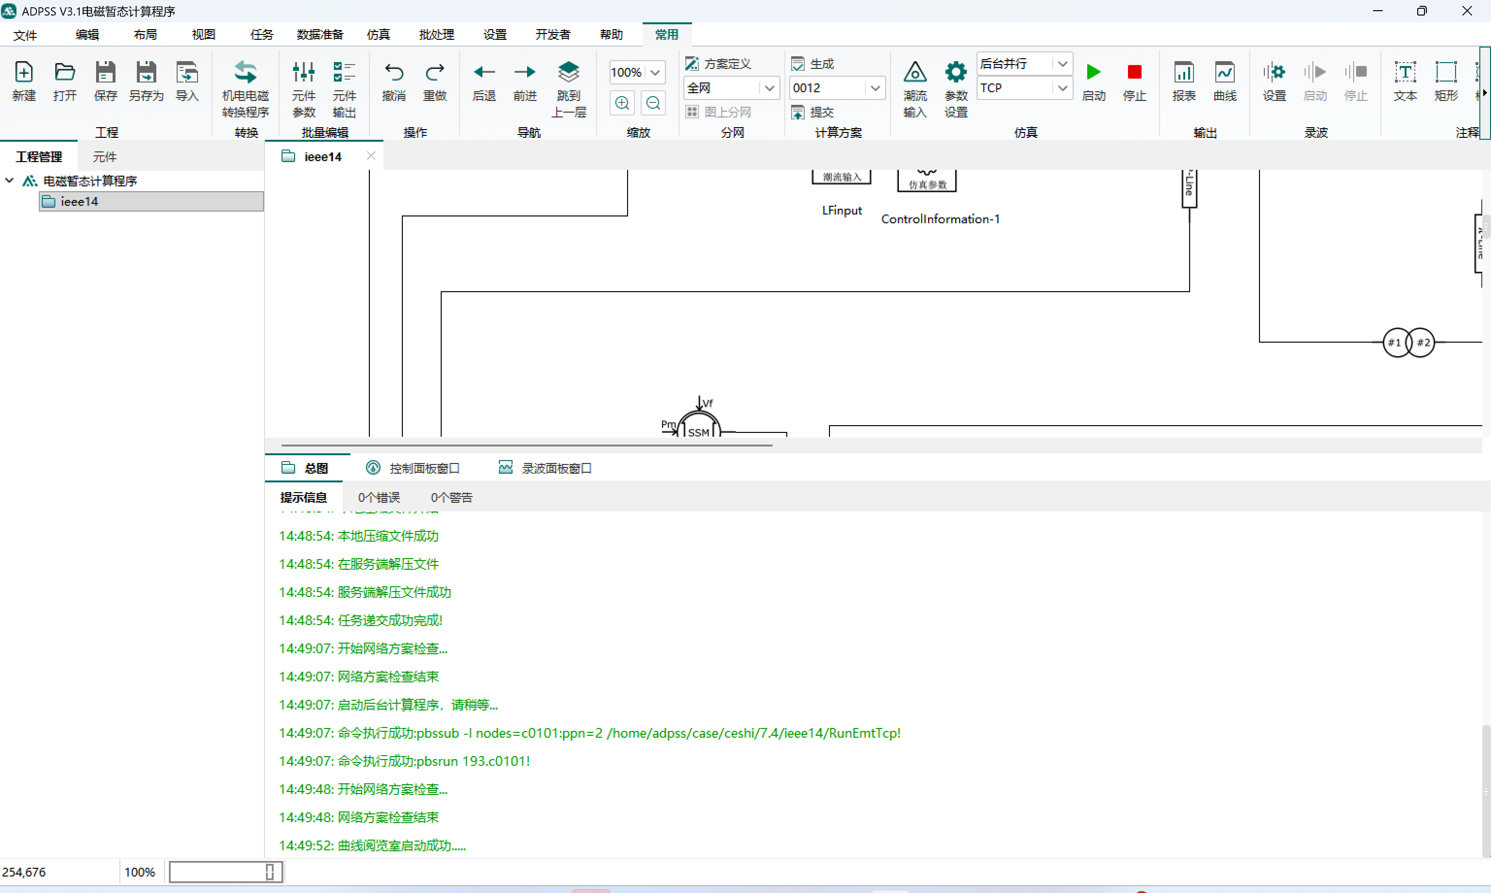Collapse the 电磁暂态计算程序 tree node
Viewport: 1491px width, 893px height.
pos(10,181)
